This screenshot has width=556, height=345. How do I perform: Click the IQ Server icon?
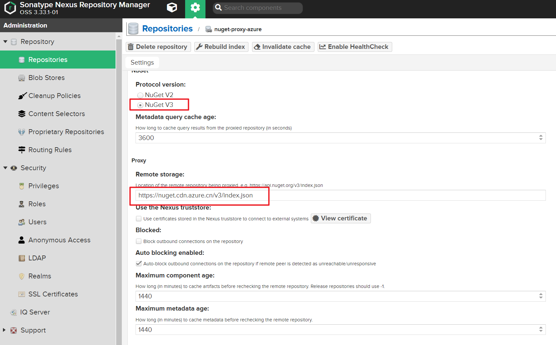point(13,312)
